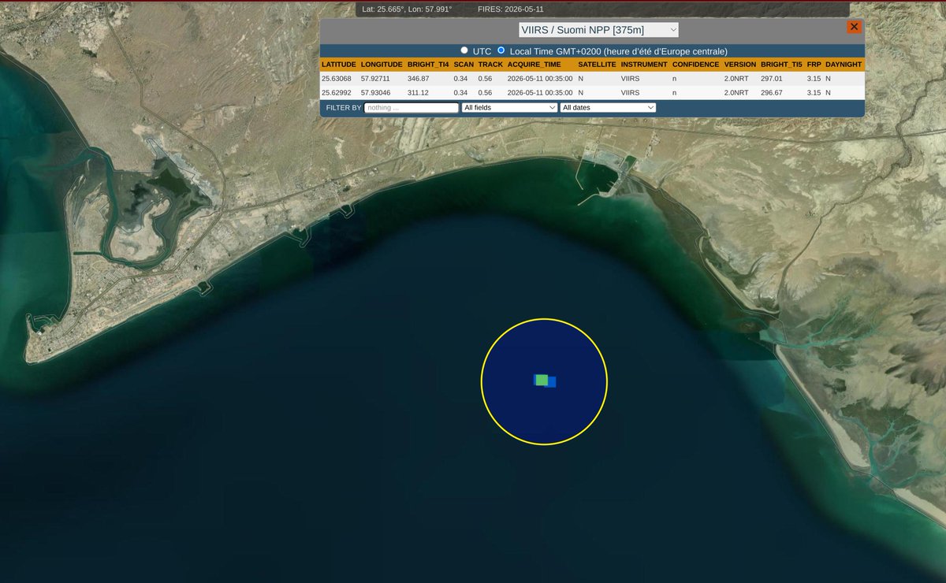
Task: Click the SATELLITE column header
Action: pyautogui.click(x=597, y=64)
